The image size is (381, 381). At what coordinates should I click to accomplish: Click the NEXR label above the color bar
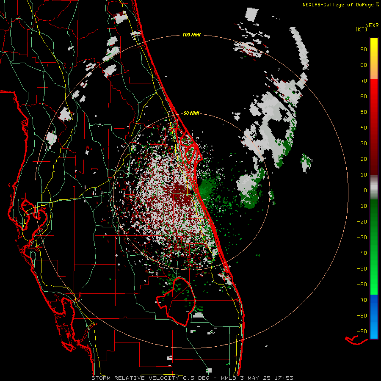coord(372,25)
